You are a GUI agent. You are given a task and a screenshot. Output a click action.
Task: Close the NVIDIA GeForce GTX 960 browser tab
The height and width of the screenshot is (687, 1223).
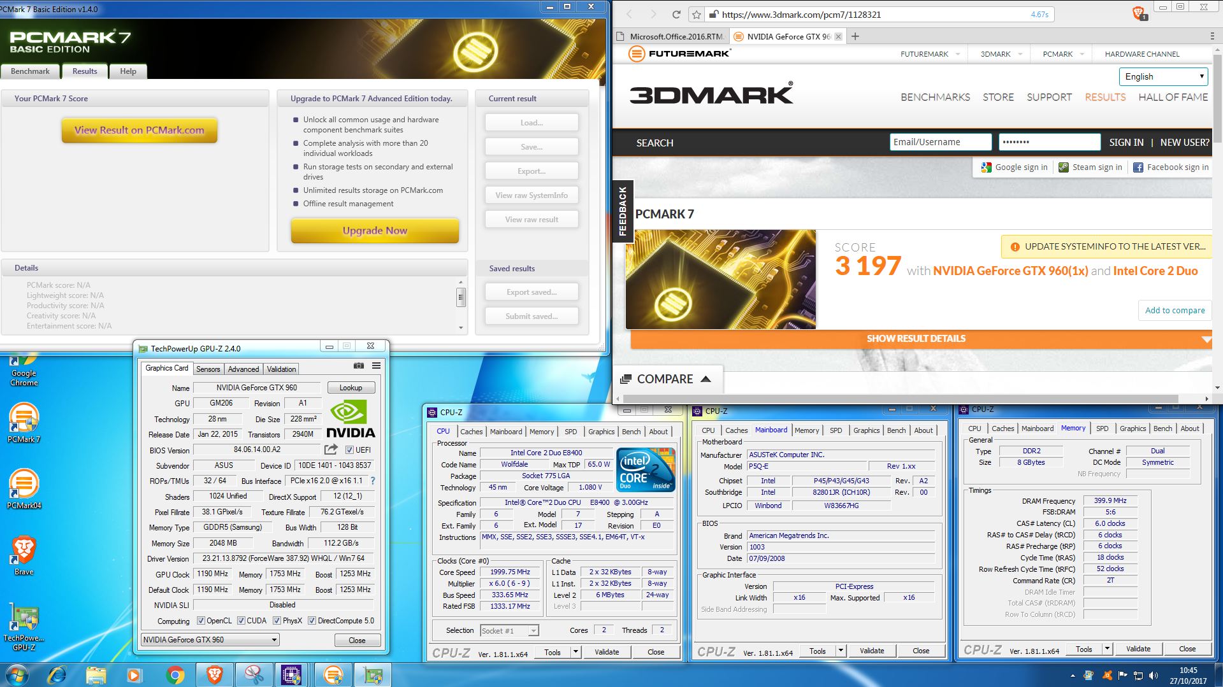coord(838,36)
